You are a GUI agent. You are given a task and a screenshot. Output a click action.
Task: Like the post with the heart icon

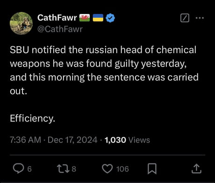pyautogui.click(x=107, y=169)
